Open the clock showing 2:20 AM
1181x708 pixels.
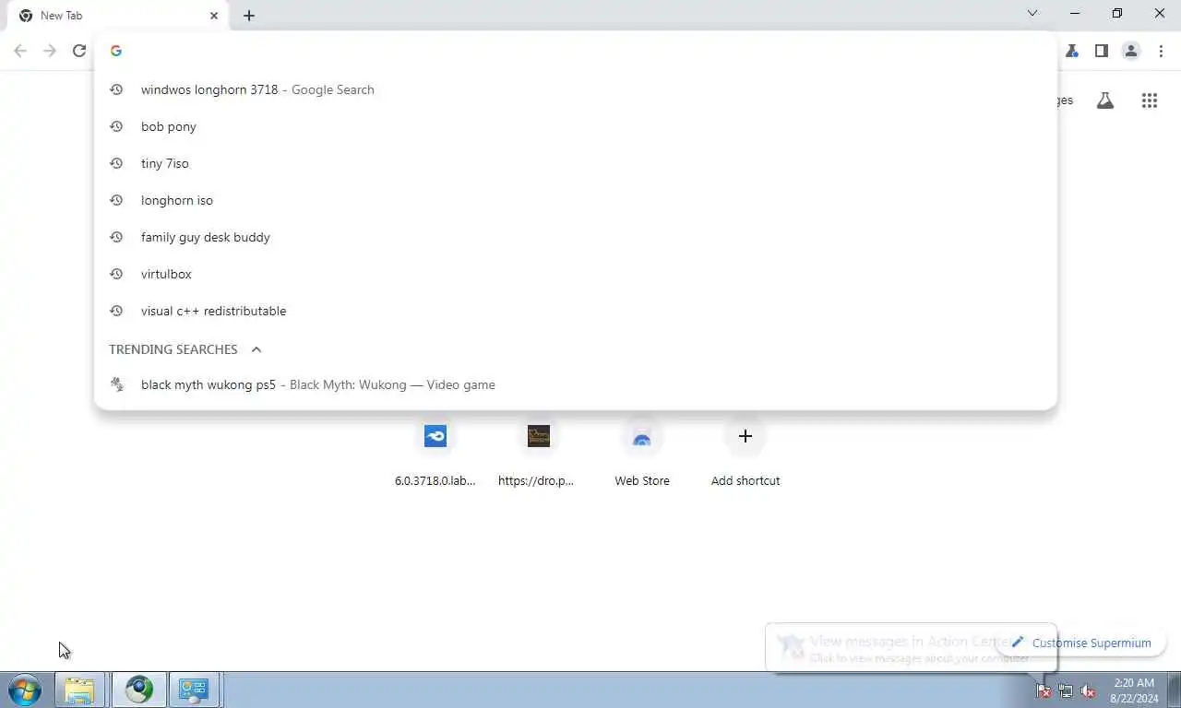pos(1134,690)
